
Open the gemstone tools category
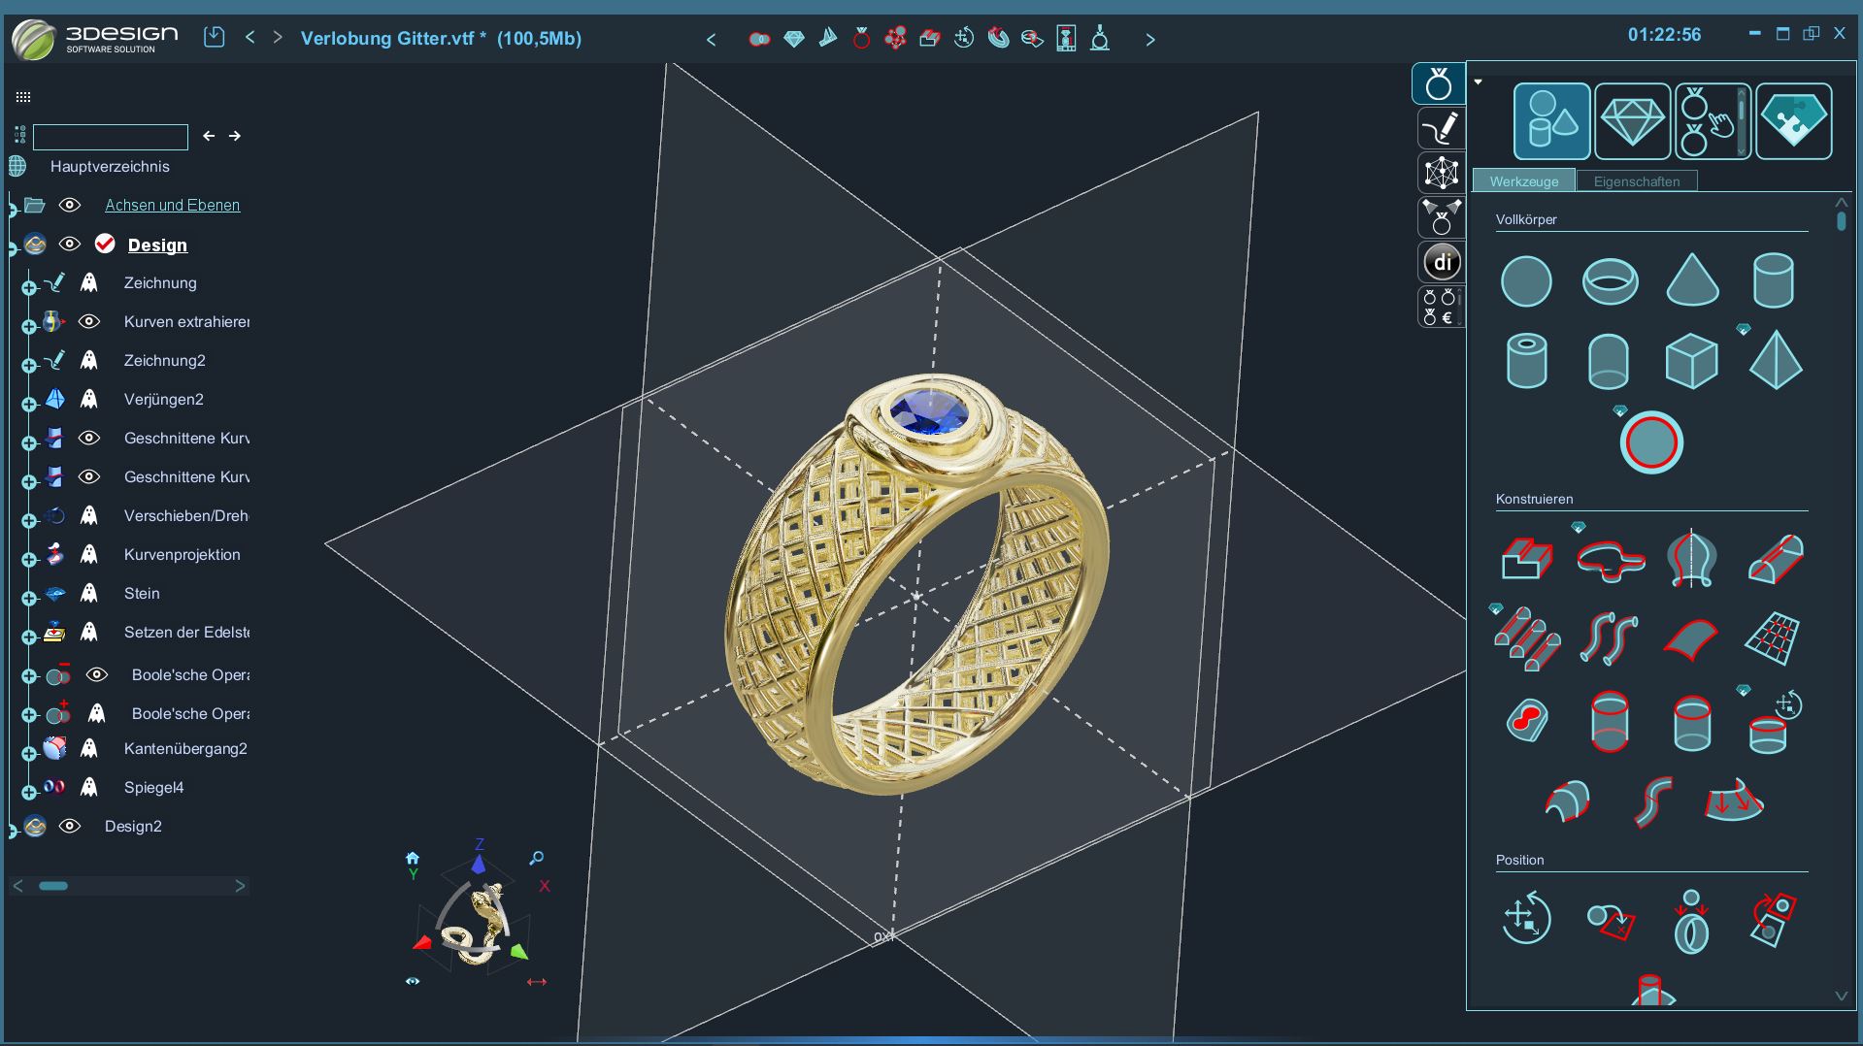[1632, 121]
